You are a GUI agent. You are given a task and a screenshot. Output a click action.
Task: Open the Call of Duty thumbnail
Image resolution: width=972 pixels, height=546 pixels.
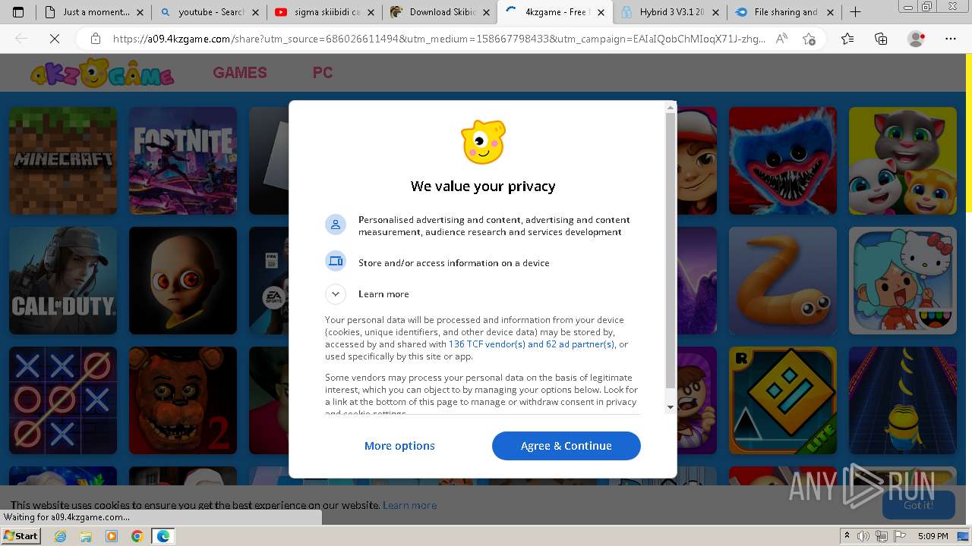(x=63, y=281)
